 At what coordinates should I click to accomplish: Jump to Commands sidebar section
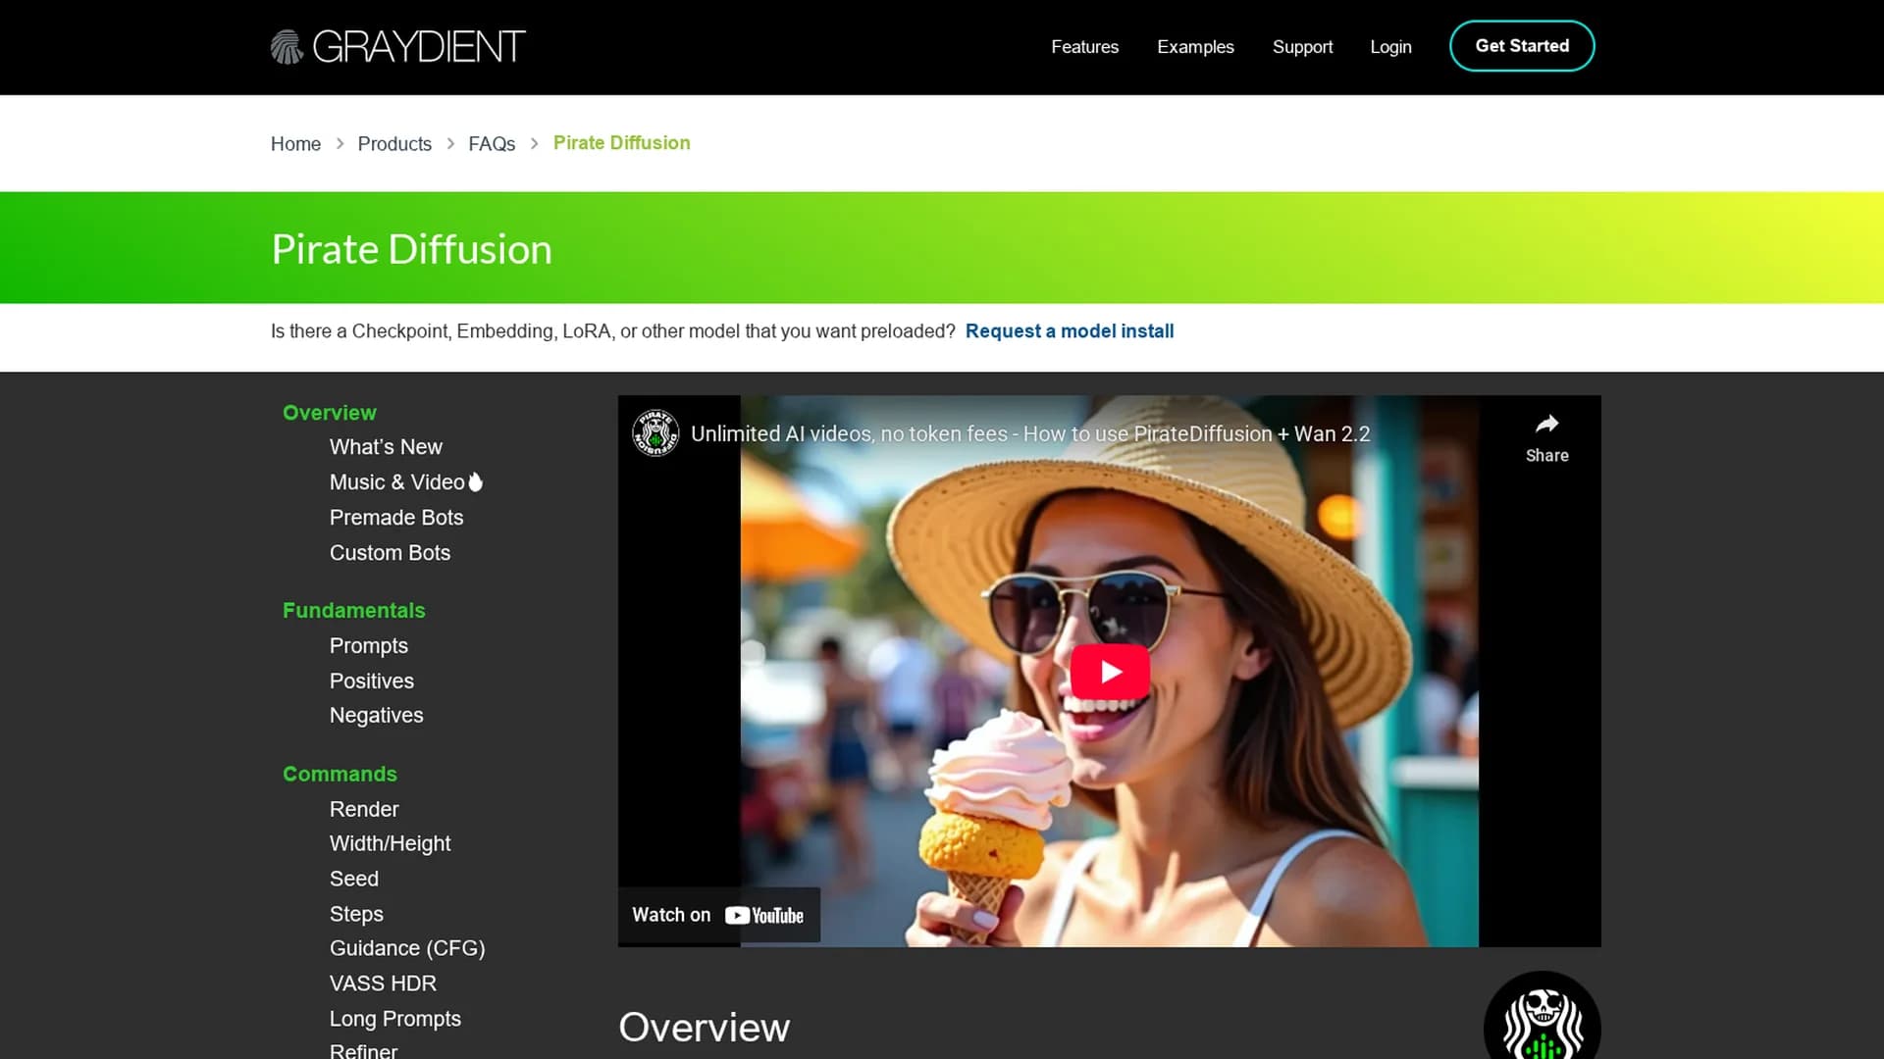click(340, 775)
